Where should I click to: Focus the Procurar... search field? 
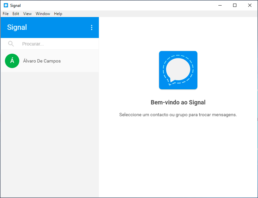(50, 44)
